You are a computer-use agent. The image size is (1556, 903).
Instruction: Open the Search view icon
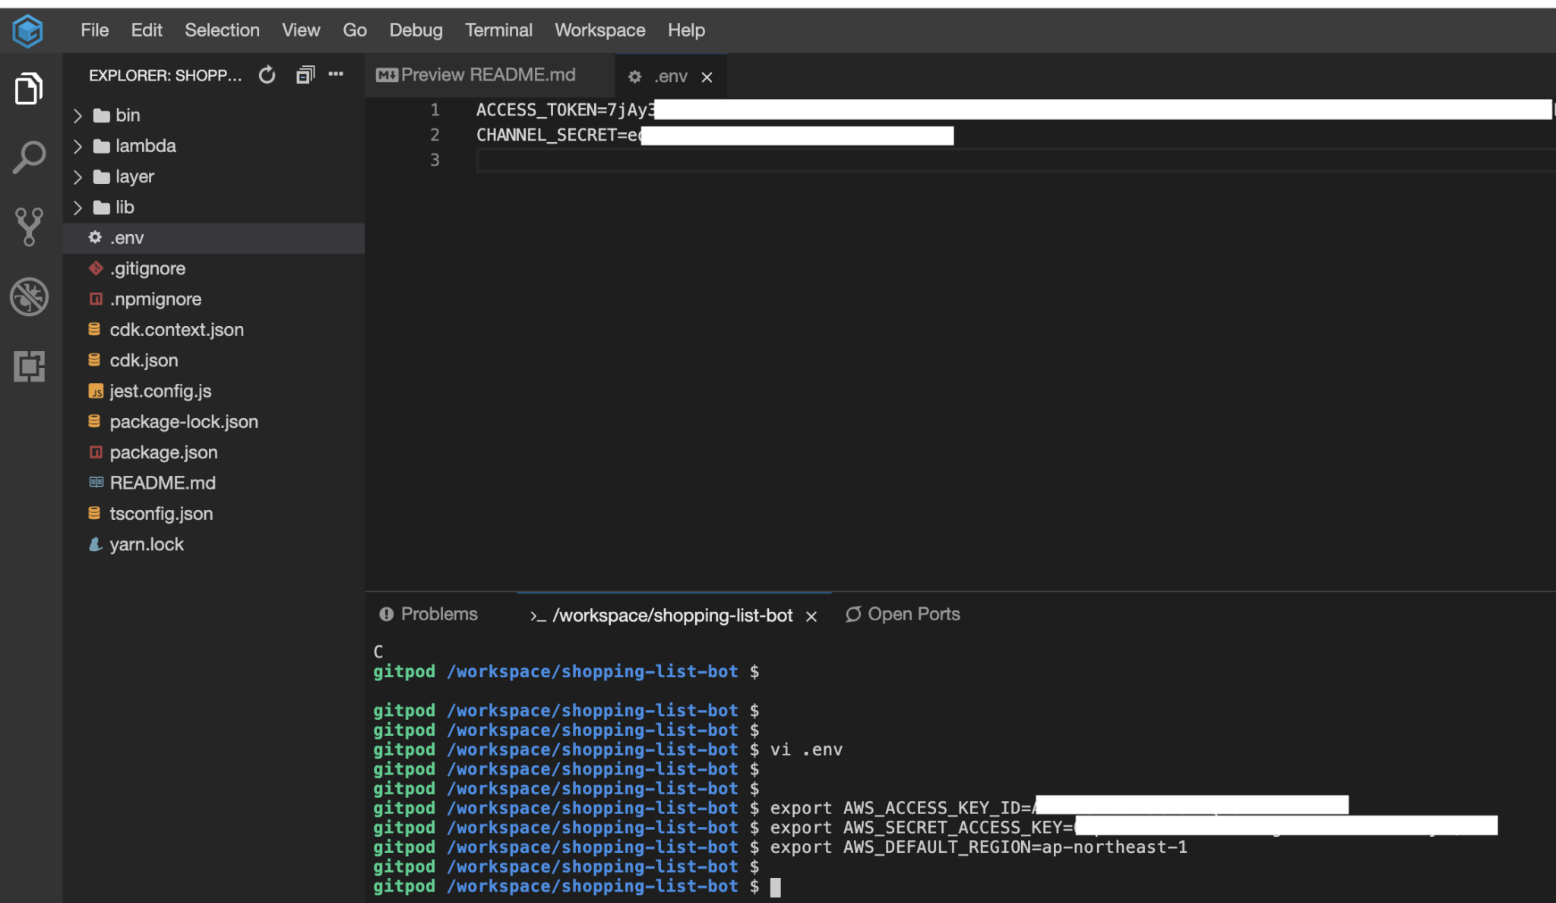29,156
